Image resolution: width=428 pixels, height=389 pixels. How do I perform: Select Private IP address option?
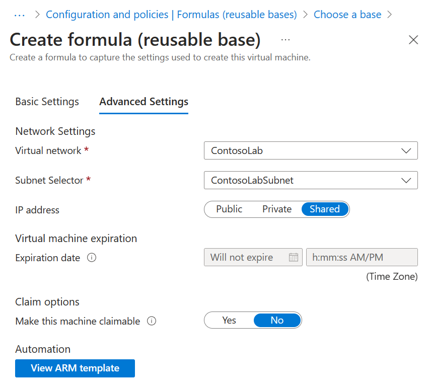[x=277, y=209]
